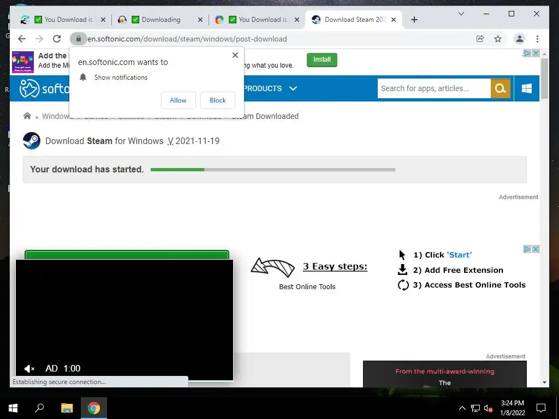Switch to third You Download is tab
The image size is (559, 419).
(x=258, y=20)
